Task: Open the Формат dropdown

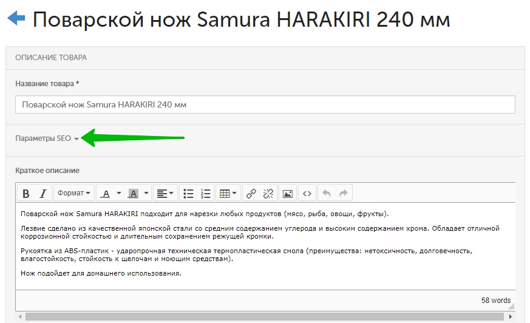Action: click(74, 194)
